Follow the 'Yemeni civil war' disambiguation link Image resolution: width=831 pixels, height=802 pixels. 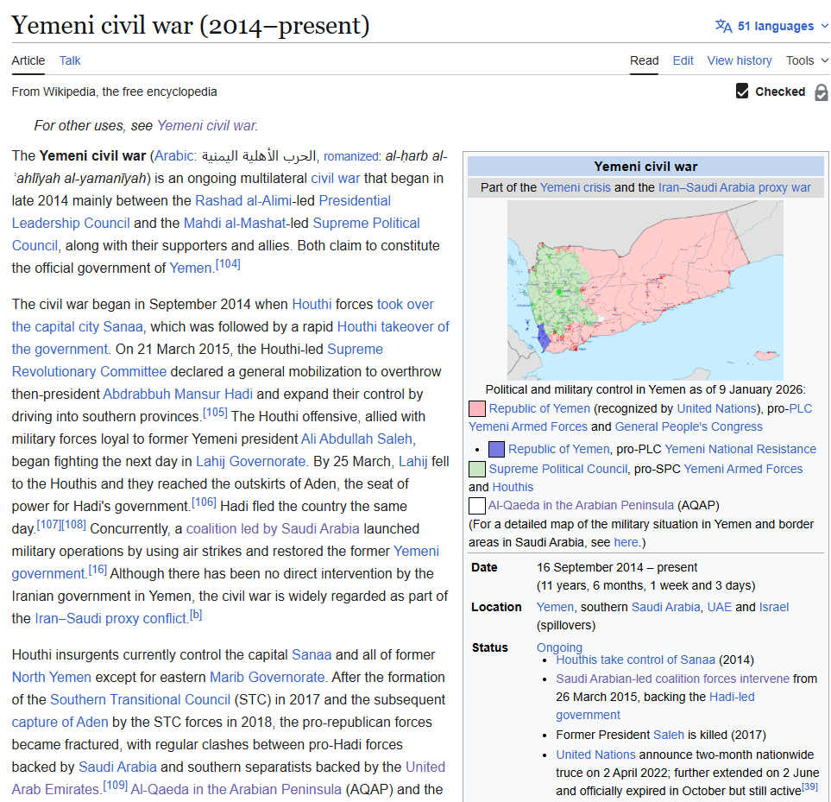[206, 126]
